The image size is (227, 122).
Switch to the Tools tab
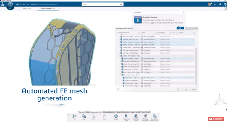(x=143, y=112)
